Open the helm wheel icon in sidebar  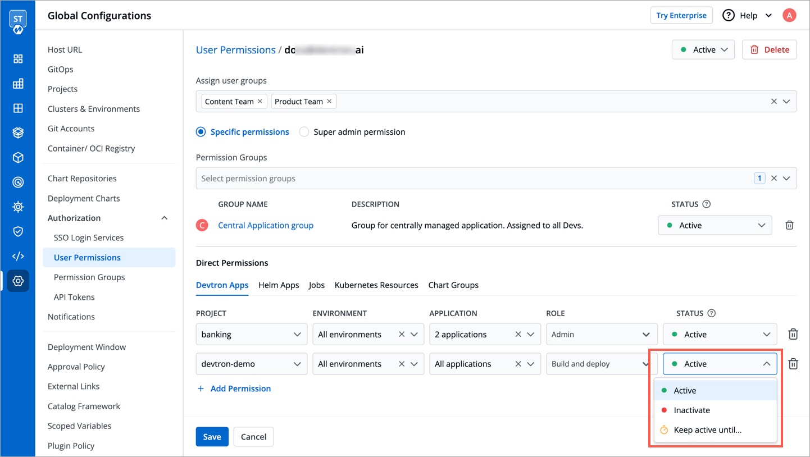(x=18, y=207)
